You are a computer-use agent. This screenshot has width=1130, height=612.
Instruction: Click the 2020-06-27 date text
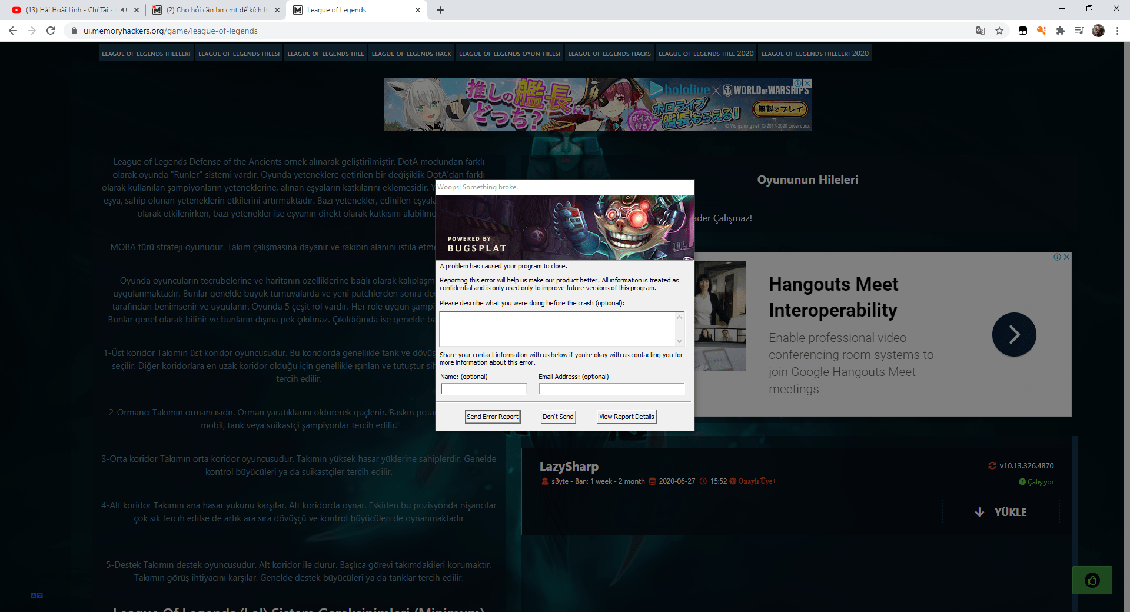pyautogui.click(x=677, y=481)
